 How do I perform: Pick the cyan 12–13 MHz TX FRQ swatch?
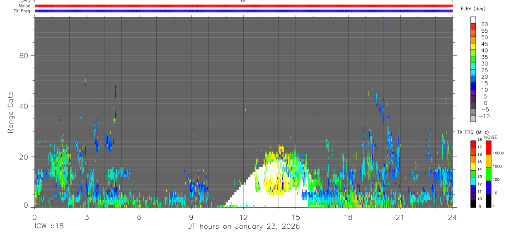[473, 182]
